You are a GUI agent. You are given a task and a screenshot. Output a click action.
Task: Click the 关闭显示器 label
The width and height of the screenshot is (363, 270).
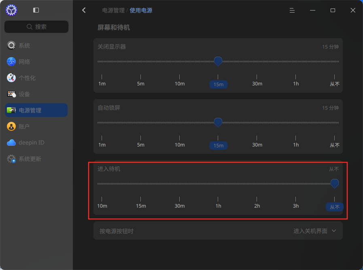click(112, 47)
